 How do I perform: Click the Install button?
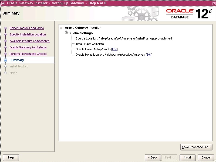tap(187, 158)
